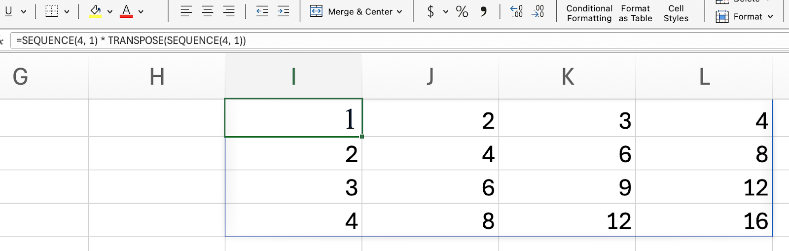The width and height of the screenshot is (789, 251).
Task: Open Cell Styles gallery
Action: pyautogui.click(x=676, y=13)
